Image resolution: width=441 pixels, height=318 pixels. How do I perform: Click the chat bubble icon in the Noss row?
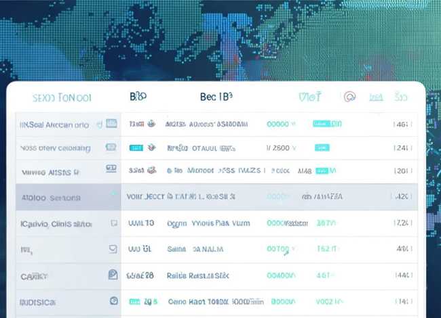111,147
